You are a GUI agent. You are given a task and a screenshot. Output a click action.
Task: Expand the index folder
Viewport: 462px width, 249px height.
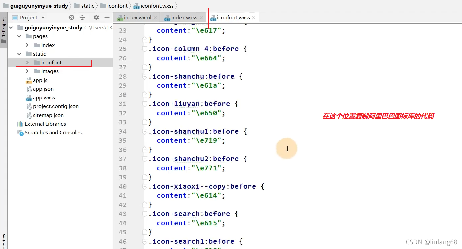(27, 45)
